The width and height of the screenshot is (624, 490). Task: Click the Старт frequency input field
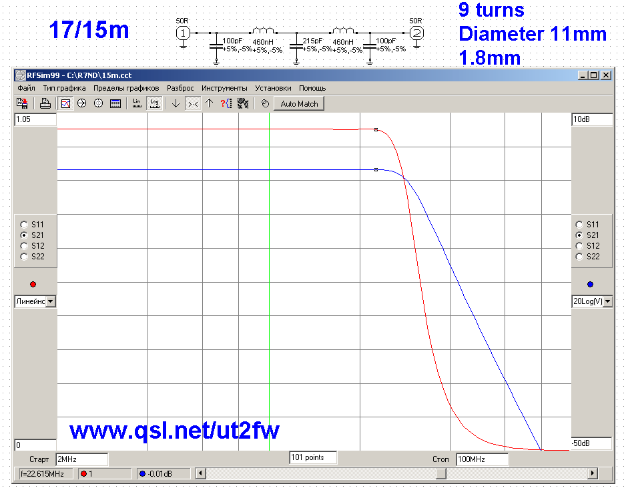pyautogui.click(x=81, y=459)
